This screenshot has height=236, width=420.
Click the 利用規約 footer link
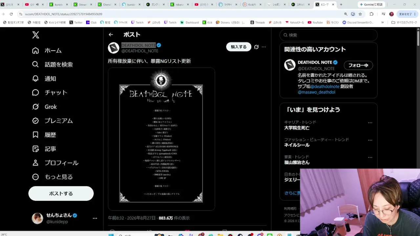[290, 208]
